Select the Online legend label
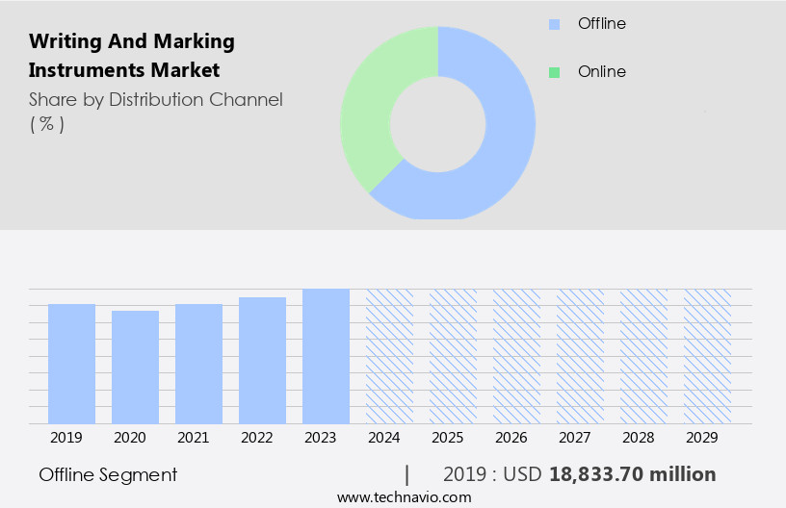786x508 pixels. click(601, 72)
